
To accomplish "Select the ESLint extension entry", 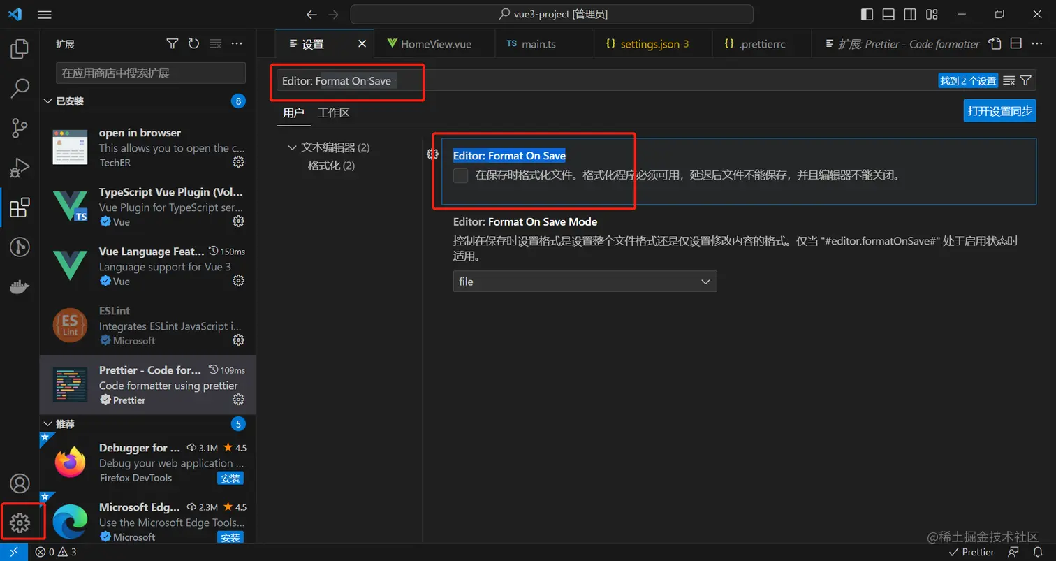I will [x=147, y=326].
